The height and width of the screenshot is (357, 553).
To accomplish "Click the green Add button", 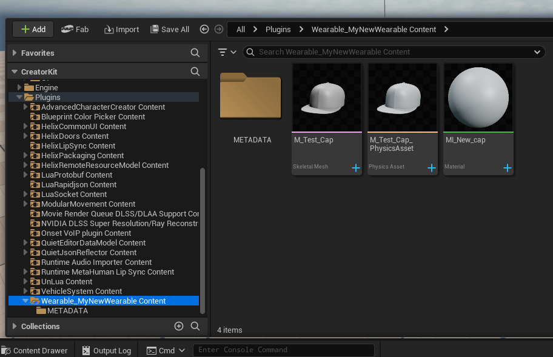I will (33, 29).
